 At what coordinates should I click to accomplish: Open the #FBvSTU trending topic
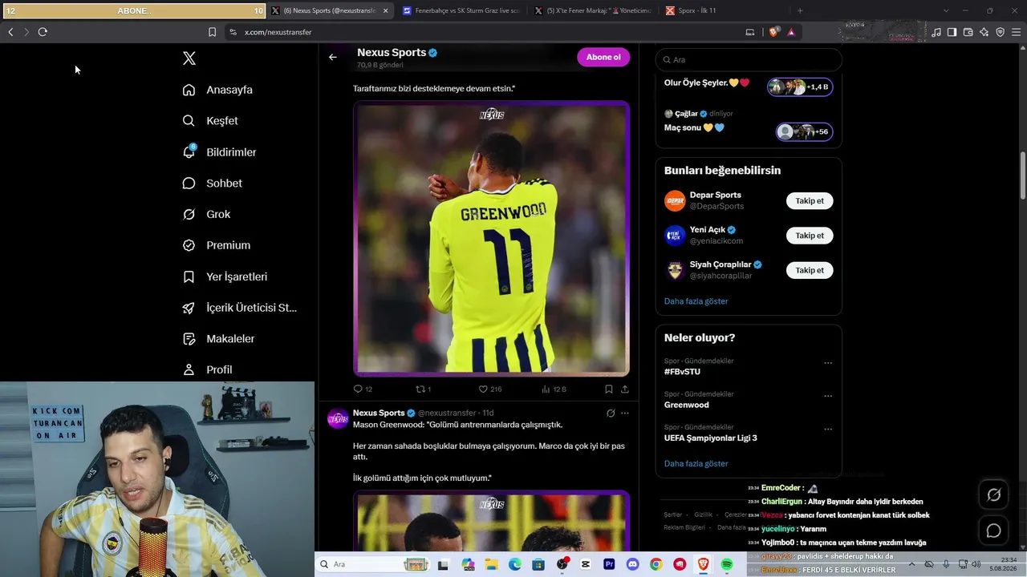point(682,372)
